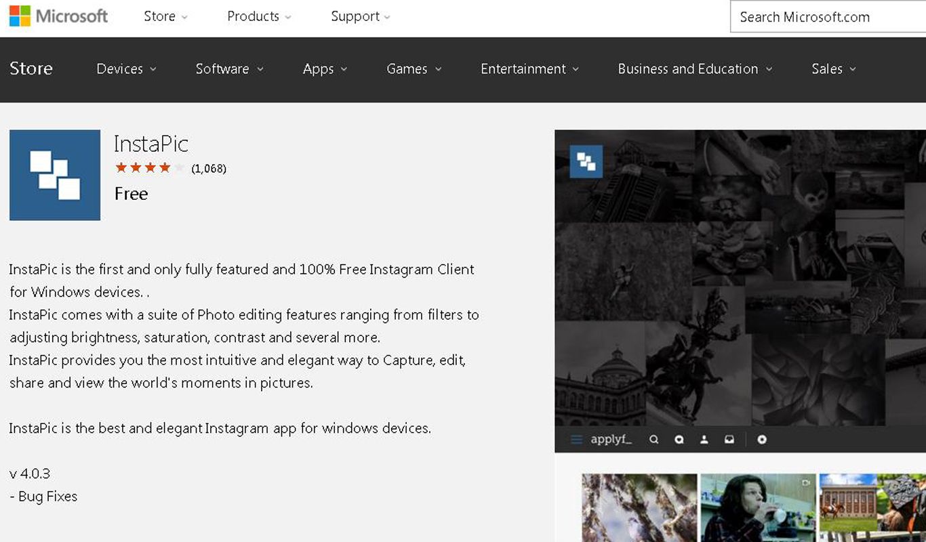This screenshot has height=542, width=926.
Task: Expand the Sales dropdown
Action: tap(834, 68)
